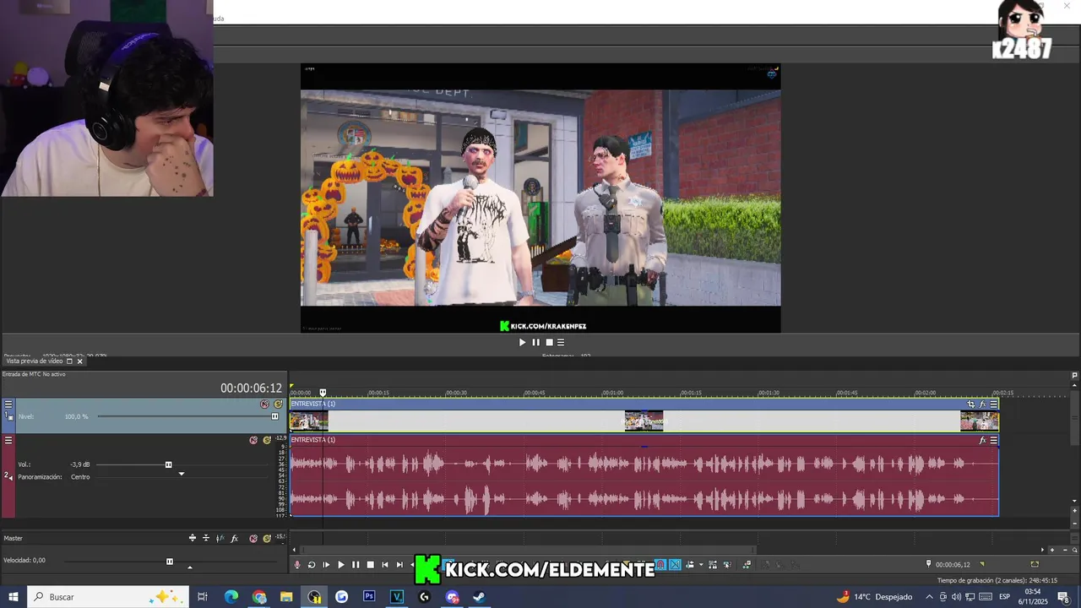Image resolution: width=1081 pixels, height=608 pixels.
Task: Open audio track 2 hamburger menu
Action: [8, 440]
